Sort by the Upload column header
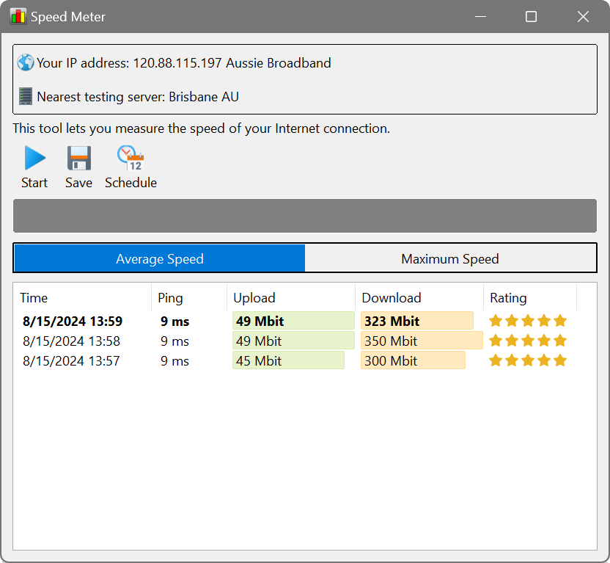610x563 pixels. [x=291, y=298]
